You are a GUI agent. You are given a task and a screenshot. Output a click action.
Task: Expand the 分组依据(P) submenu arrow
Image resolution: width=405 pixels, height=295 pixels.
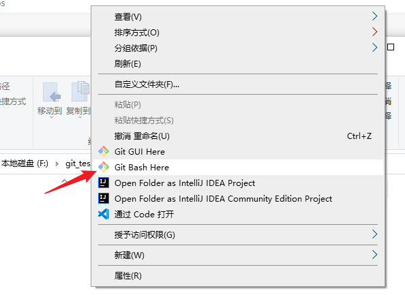tap(374, 48)
